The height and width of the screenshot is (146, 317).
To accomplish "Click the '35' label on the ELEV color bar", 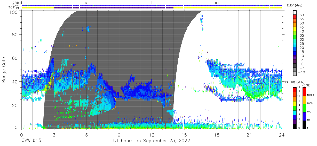I will 301,36.
